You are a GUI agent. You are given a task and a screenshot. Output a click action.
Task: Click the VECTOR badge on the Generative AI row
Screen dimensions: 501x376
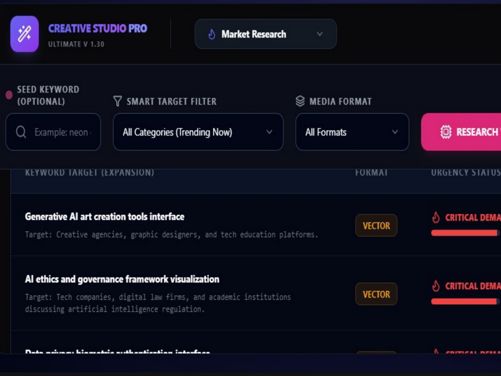(376, 226)
